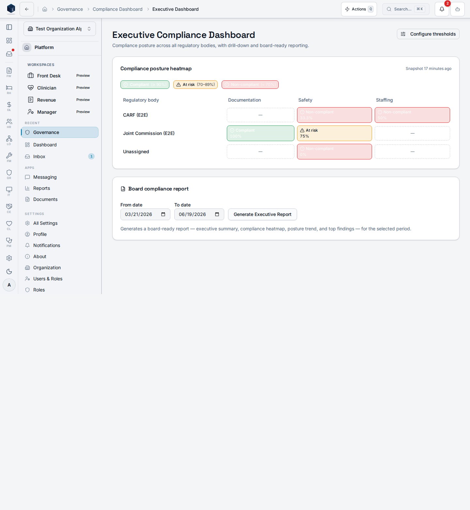Open Governance breadcrumb link

tap(70, 9)
